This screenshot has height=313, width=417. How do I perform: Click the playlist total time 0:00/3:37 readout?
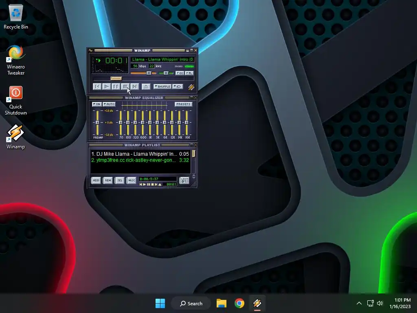tap(158, 179)
